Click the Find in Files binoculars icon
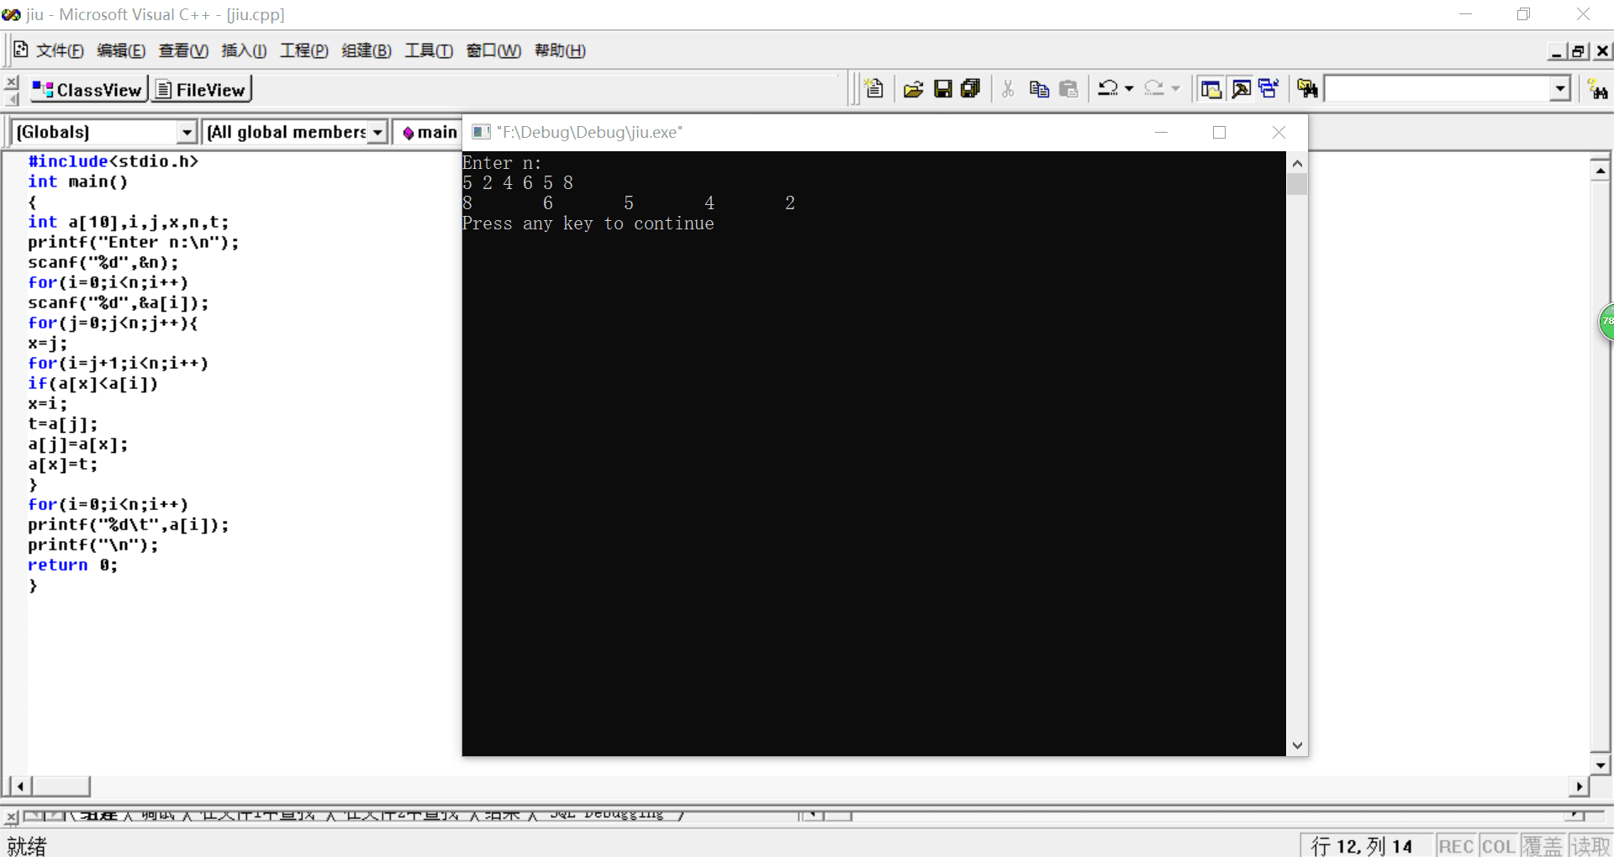 click(x=1307, y=88)
